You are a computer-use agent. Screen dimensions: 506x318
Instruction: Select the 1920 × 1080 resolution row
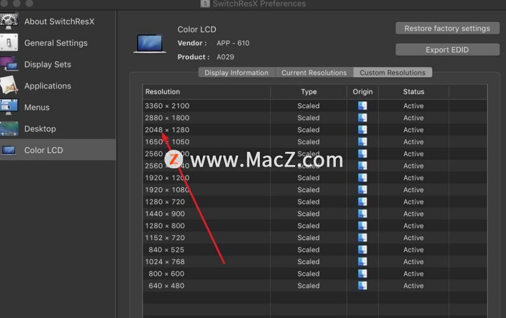(x=315, y=190)
